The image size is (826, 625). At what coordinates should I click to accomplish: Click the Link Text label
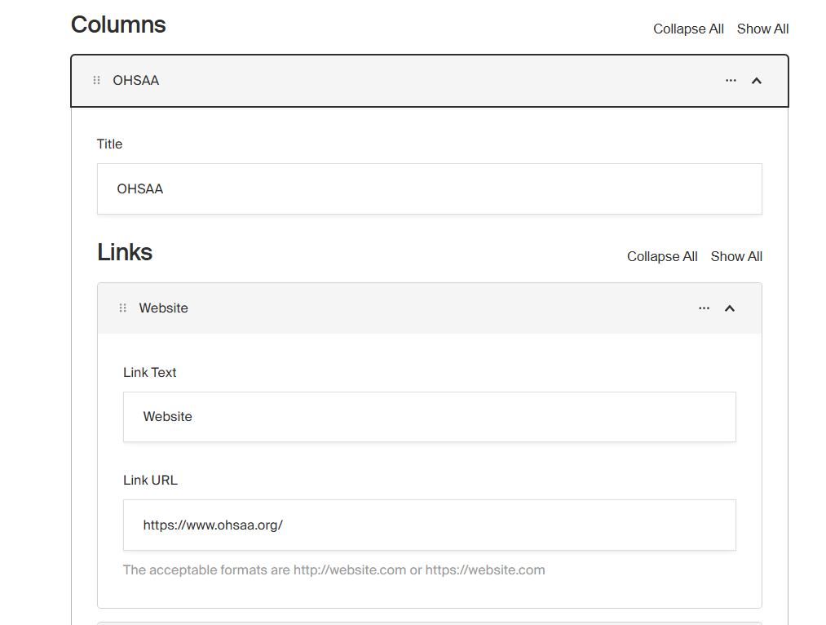tap(150, 372)
